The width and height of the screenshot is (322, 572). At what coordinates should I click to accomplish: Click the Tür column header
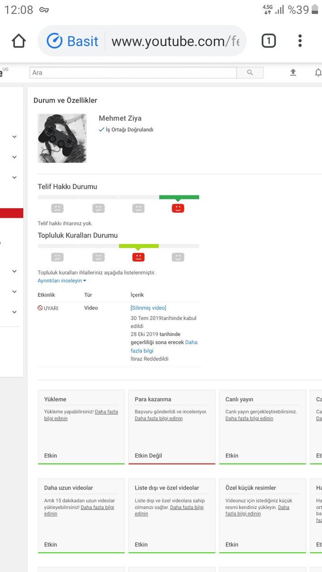coord(88,295)
